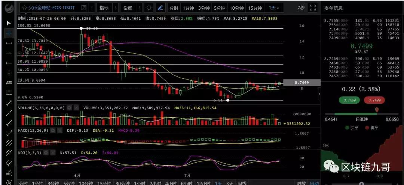This screenshot has width=404, height=185.
Task: Open the three-dot menu beside 设置
Action: pyautogui.click(x=139, y=8)
